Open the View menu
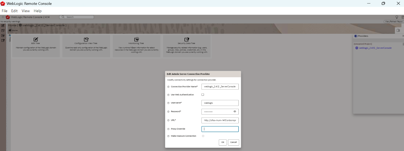Image resolution: width=404 pixels, height=151 pixels. (26, 11)
